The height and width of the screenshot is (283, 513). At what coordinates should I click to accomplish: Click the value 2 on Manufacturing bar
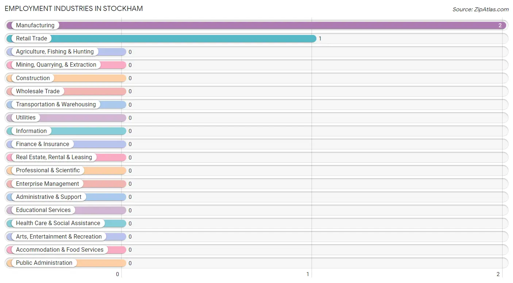point(500,25)
